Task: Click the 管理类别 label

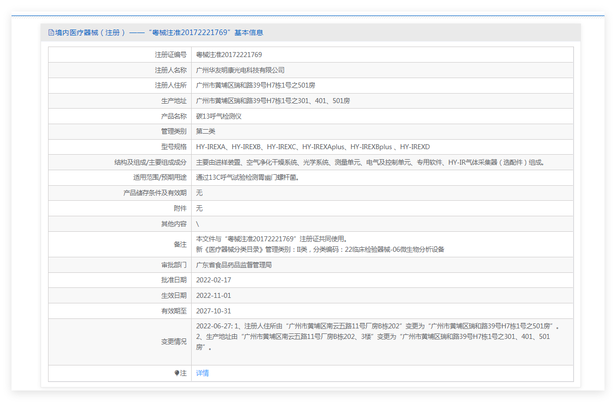Action: tap(174, 131)
